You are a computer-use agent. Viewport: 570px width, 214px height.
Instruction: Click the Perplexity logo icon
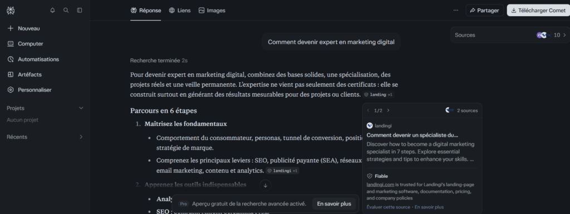(x=11, y=11)
